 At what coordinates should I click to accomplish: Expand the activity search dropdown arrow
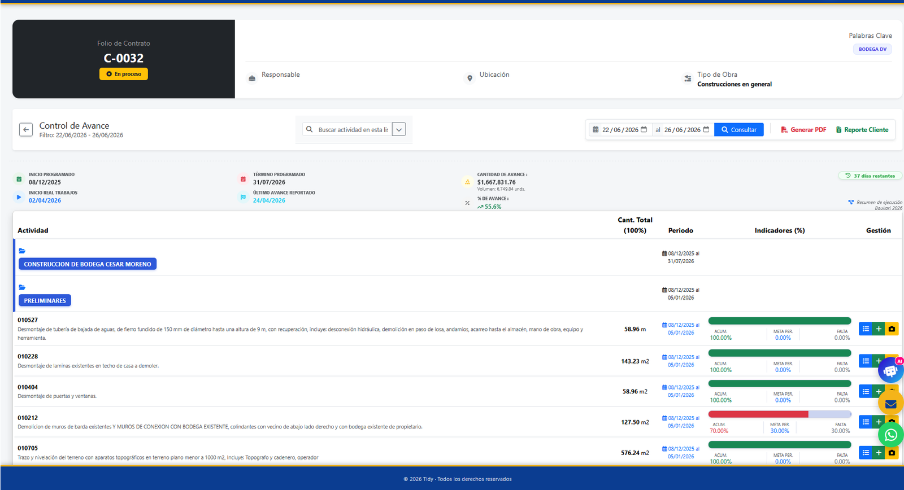[x=399, y=130]
